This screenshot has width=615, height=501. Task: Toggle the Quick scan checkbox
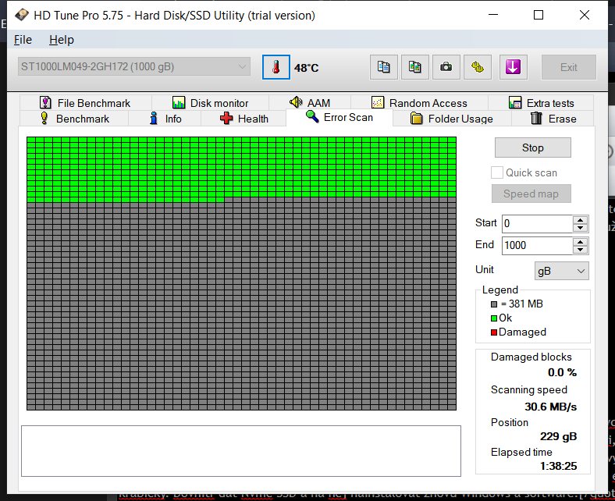point(497,172)
